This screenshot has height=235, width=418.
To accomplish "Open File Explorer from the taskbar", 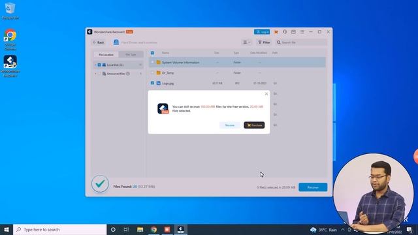I will (x=140, y=229).
